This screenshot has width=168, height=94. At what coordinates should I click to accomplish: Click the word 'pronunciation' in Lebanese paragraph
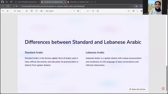[135, 58]
